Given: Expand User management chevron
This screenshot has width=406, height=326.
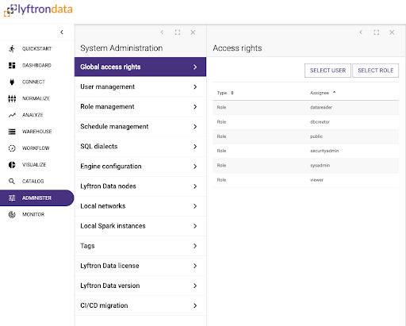Looking at the screenshot, I should (x=195, y=86).
